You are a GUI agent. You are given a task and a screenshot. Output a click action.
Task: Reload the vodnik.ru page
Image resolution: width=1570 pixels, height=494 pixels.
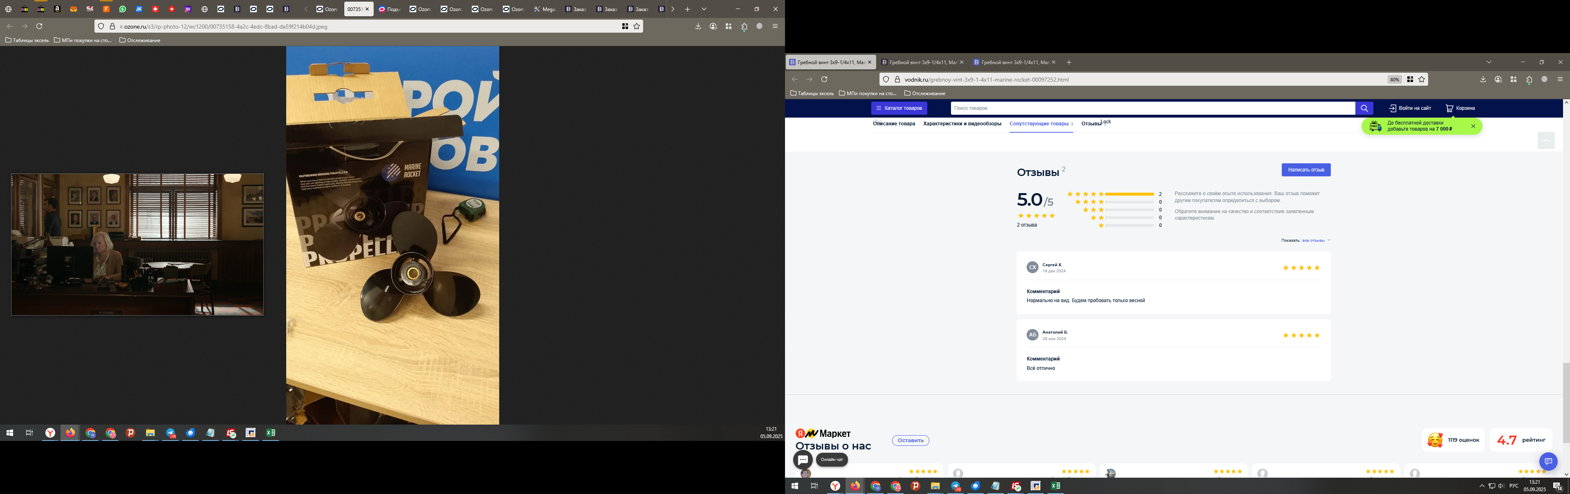click(x=825, y=80)
